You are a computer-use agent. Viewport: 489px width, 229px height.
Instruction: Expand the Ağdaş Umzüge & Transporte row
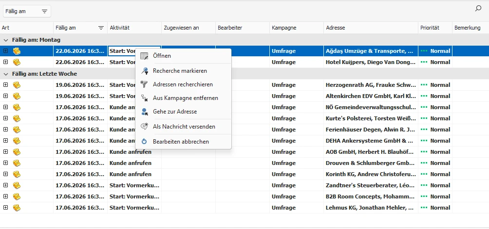point(6,51)
